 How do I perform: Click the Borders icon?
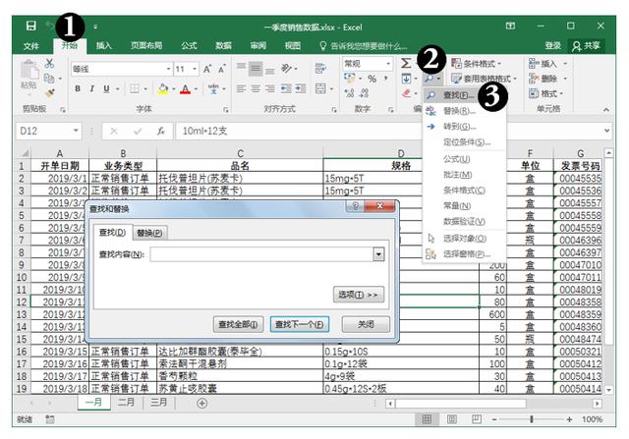pyautogui.click(x=135, y=88)
